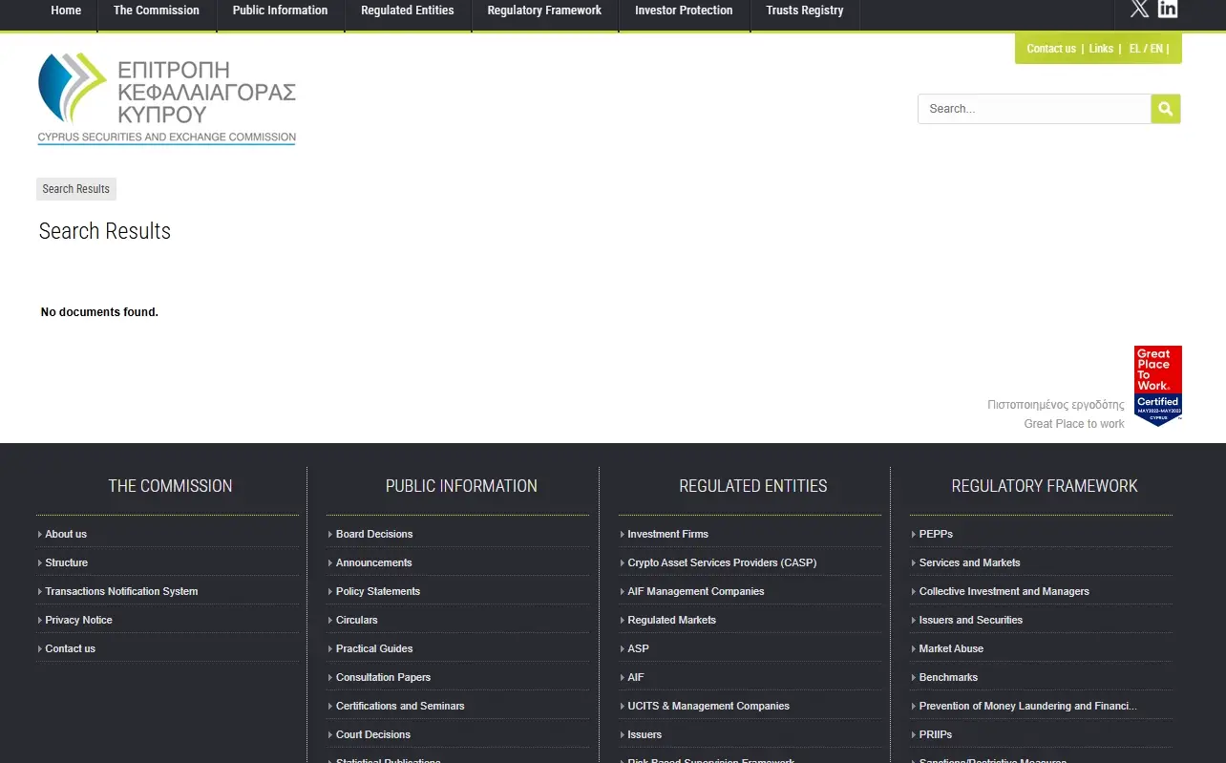Image resolution: width=1226 pixels, height=763 pixels.
Task: Open UCITS & Management Companies link
Action: [x=708, y=706]
